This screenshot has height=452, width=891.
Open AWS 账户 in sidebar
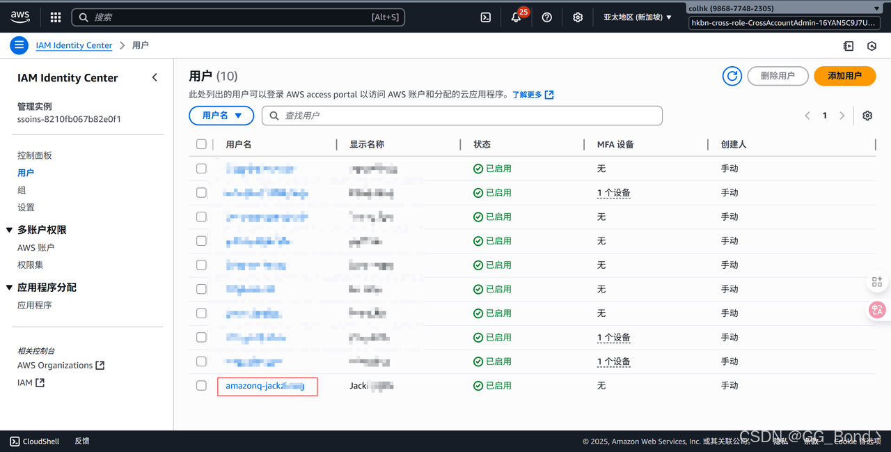[36, 247]
